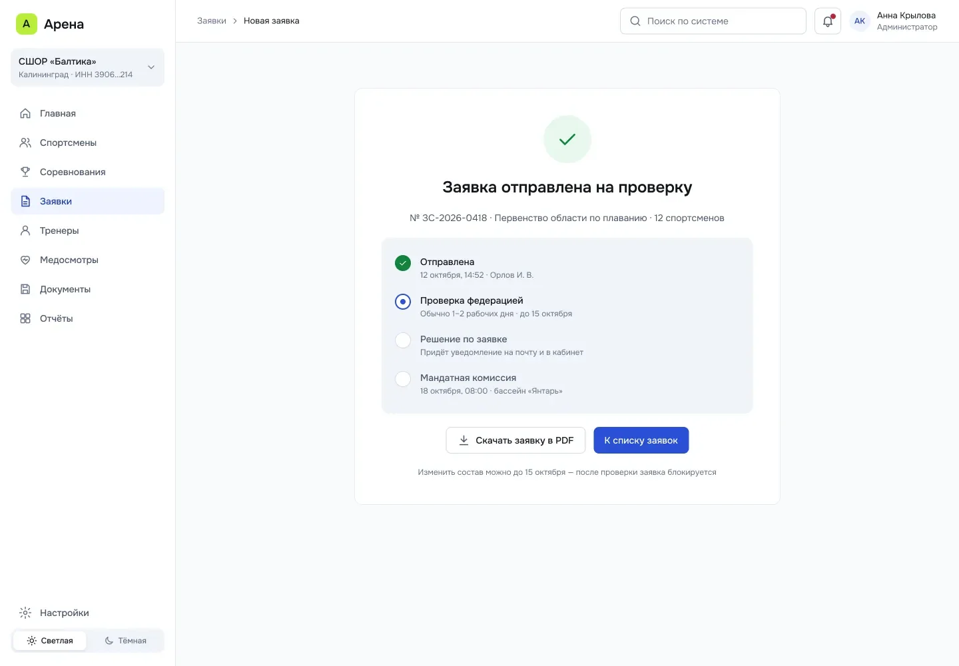Click the green checkmark beside Отправлена
959x666 pixels.
coord(403,263)
